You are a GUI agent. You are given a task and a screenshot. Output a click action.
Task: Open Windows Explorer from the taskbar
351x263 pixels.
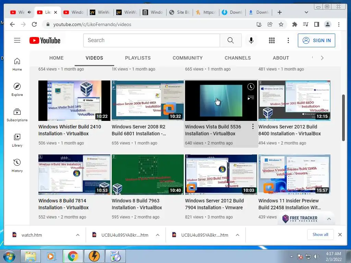(x=31, y=256)
